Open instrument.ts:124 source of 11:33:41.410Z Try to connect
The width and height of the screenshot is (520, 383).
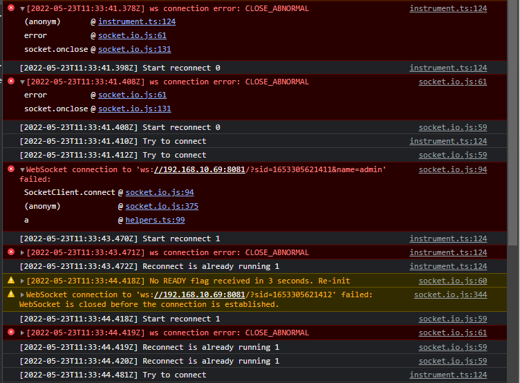coord(448,141)
